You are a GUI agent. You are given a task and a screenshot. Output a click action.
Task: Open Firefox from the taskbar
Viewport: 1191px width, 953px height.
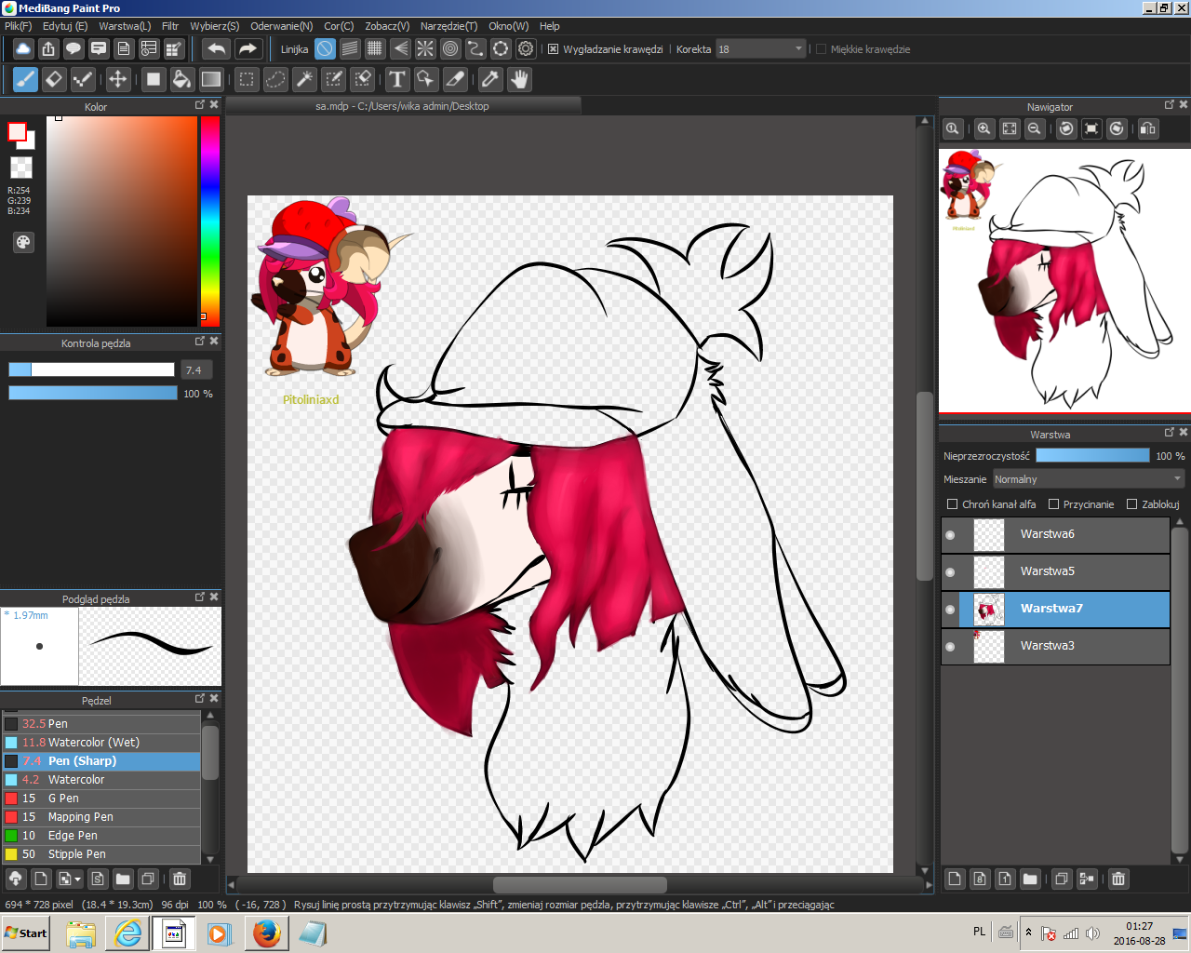(x=266, y=933)
